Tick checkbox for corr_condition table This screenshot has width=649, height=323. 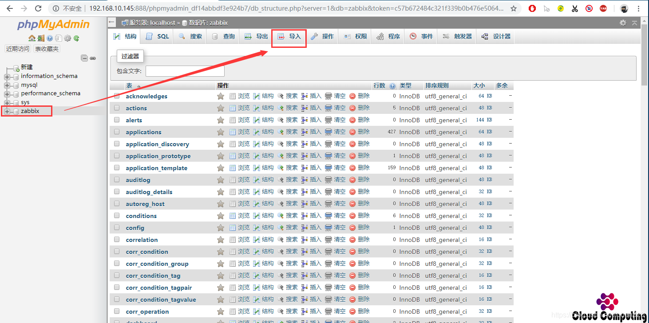[117, 251]
